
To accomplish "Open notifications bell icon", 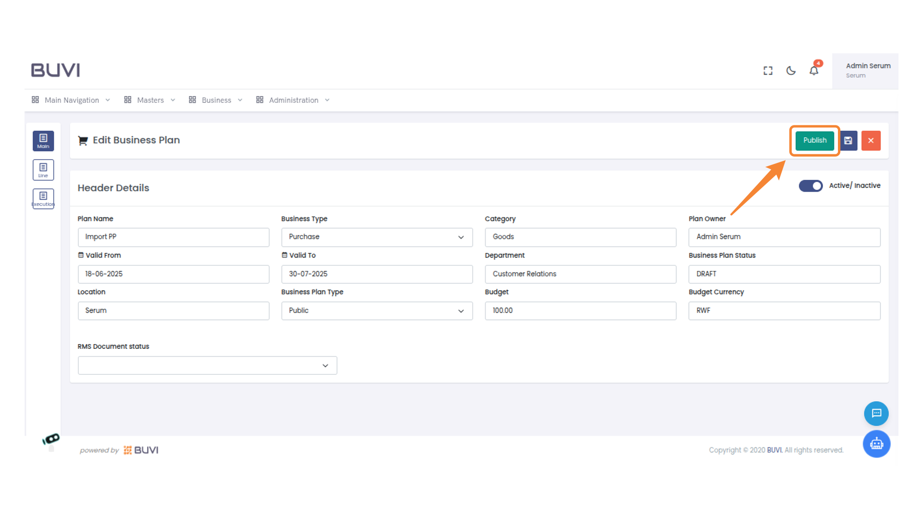I will [x=813, y=71].
